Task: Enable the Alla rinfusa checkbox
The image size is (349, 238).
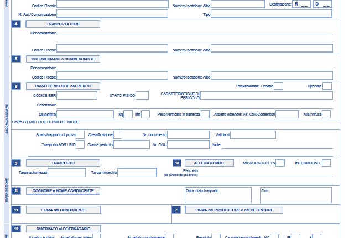Action: pos(326,114)
